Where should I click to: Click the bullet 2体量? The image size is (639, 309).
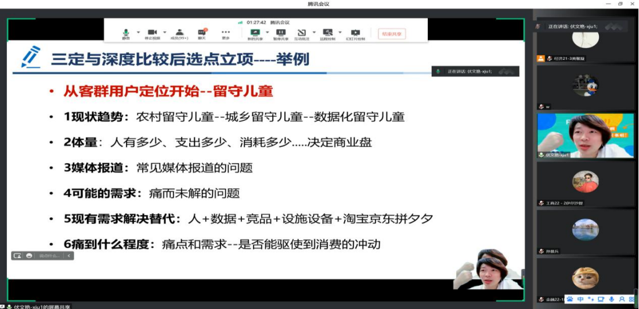(81, 143)
